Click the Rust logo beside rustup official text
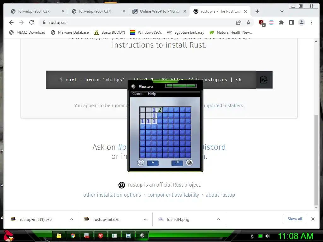323x242 pixels. point(121,185)
